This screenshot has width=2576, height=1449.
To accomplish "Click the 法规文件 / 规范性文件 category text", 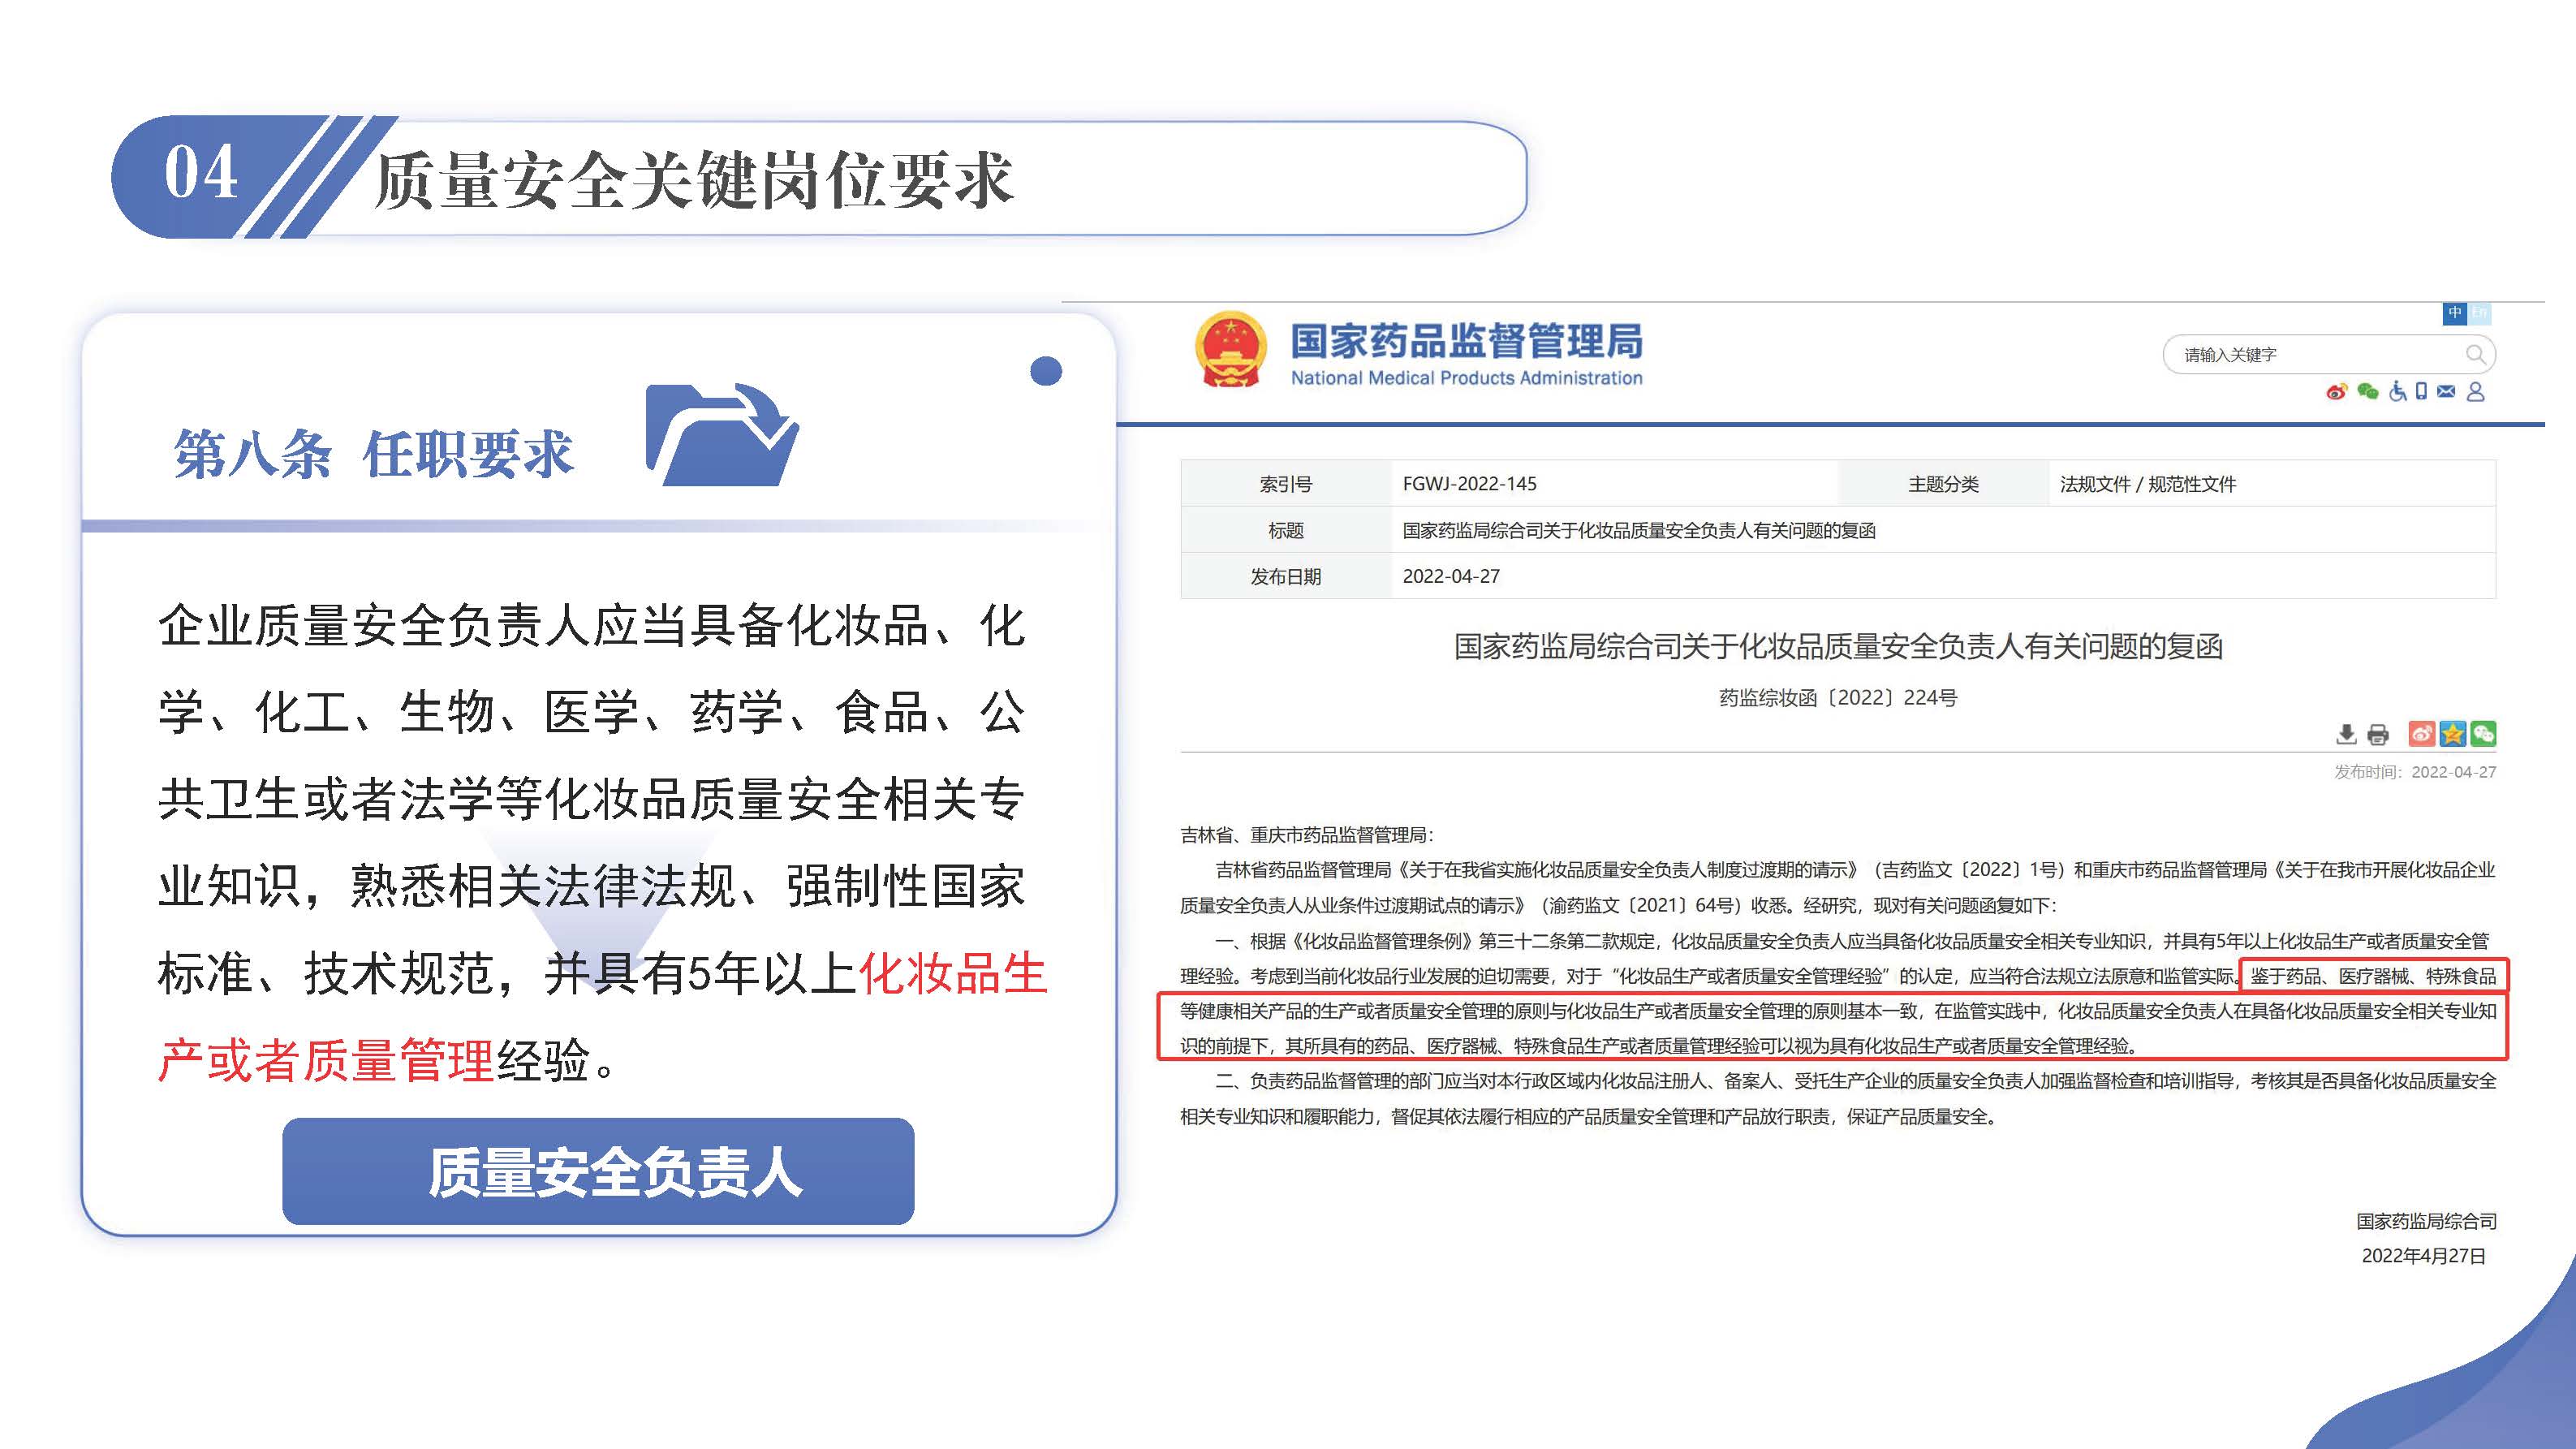I will (2147, 484).
